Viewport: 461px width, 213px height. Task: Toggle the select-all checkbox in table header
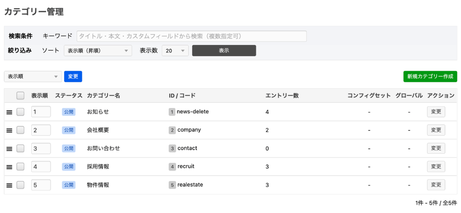tap(20, 95)
